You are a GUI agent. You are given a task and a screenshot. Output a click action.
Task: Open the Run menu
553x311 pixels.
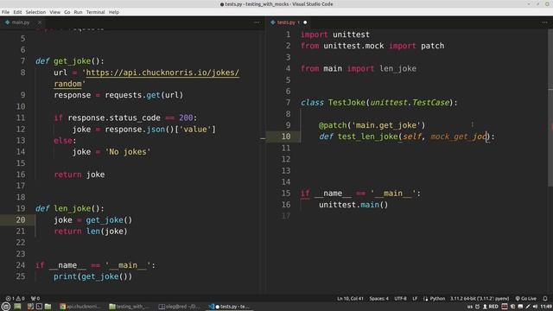(x=78, y=12)
